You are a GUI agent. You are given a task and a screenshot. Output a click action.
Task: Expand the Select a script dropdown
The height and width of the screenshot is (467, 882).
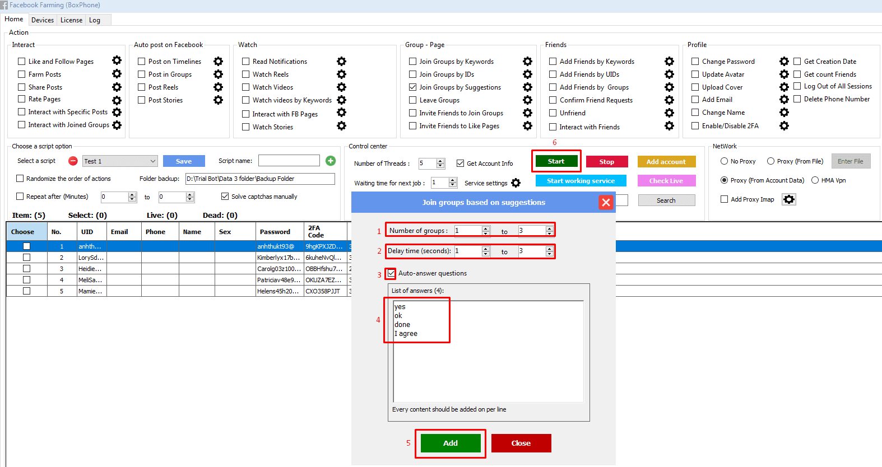(152, 161)
